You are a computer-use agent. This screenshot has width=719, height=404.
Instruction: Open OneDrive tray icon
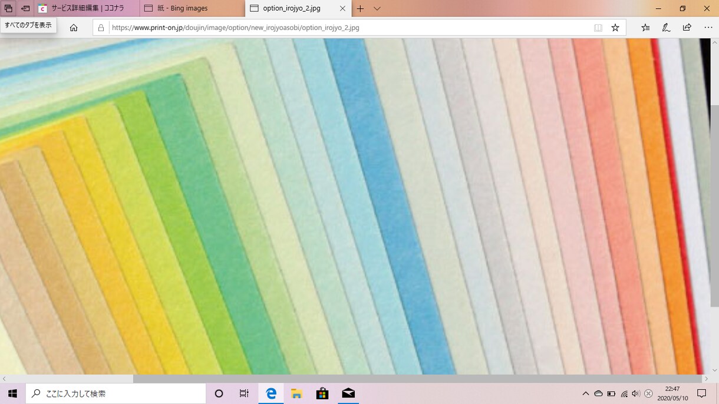pyautogui.click(x=598, y=393)
